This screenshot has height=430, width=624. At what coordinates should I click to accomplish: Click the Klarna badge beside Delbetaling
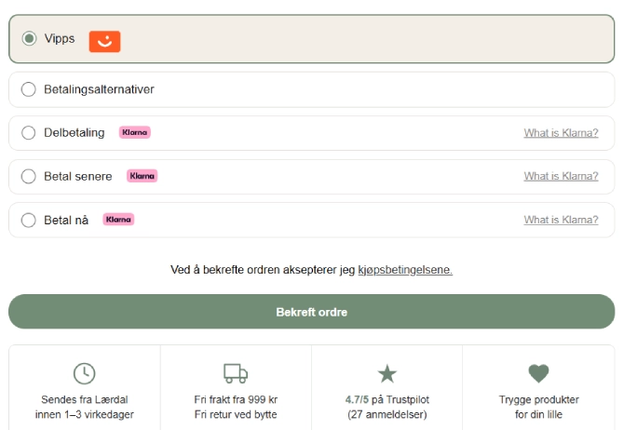point(134,132)
